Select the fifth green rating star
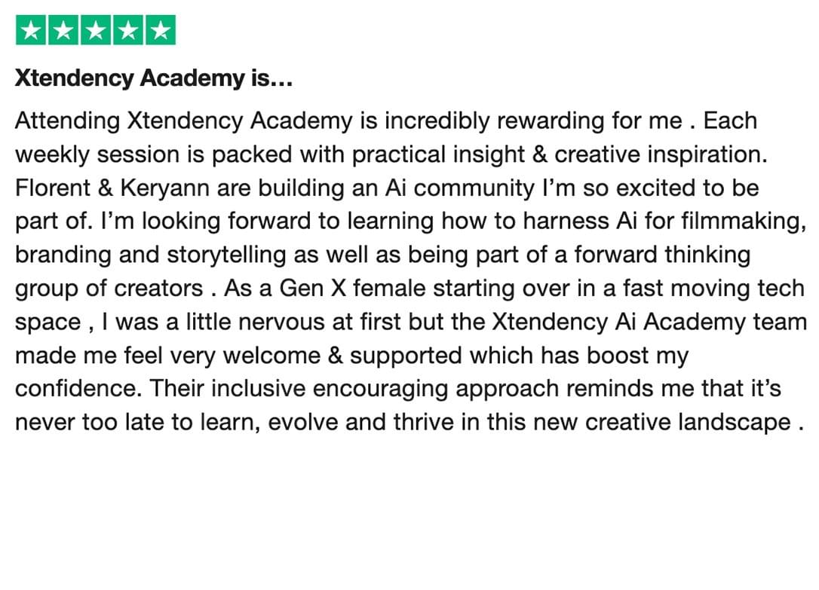This screenshot has height=590, width=819. point(161,30)
